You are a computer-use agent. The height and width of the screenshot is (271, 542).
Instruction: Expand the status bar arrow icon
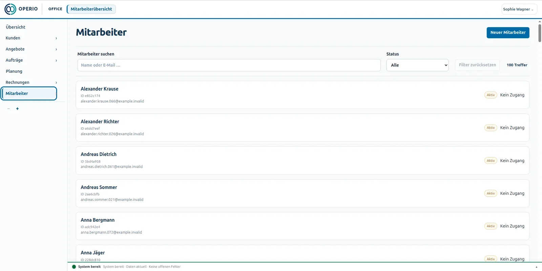[536, 267]
